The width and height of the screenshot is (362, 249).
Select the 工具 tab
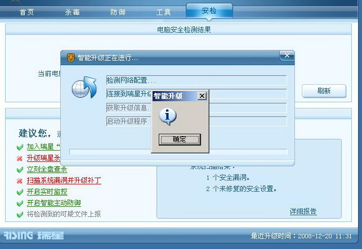coord(163,12)
